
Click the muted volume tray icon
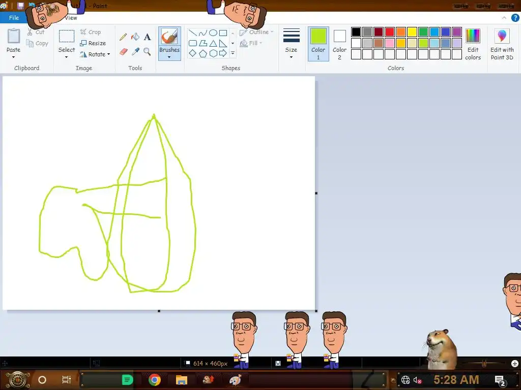pyautogui.click(x=417, y=380)
